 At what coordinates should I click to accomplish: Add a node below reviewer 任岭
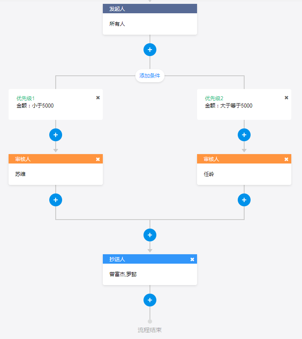pyautogui.click(x=244, y=200)
